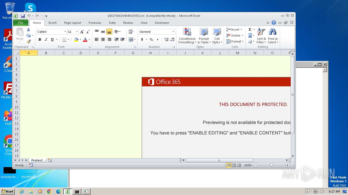Toggle Center horizontal alignment

click(x=103, y=40)
